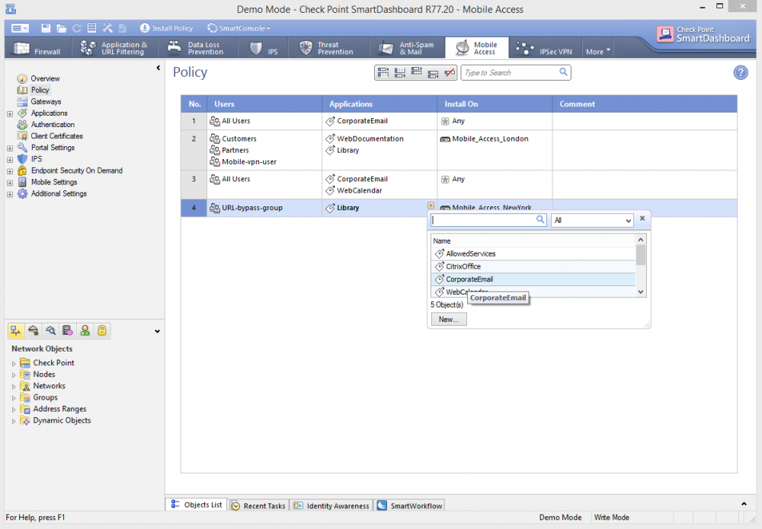Select URL-bypass-group in rule 4

click(x=251, y=208)
